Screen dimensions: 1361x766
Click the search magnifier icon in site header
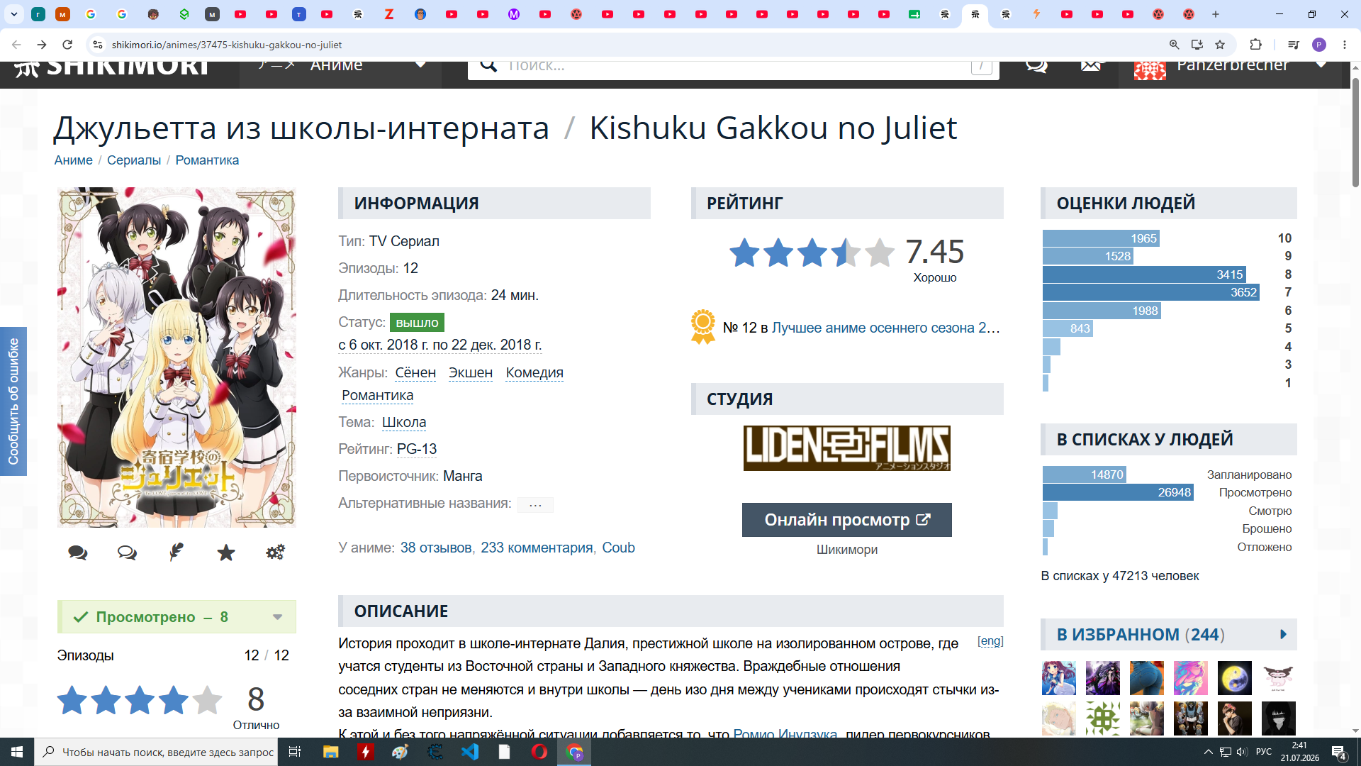pyautogui.click(x=488, y=65)
